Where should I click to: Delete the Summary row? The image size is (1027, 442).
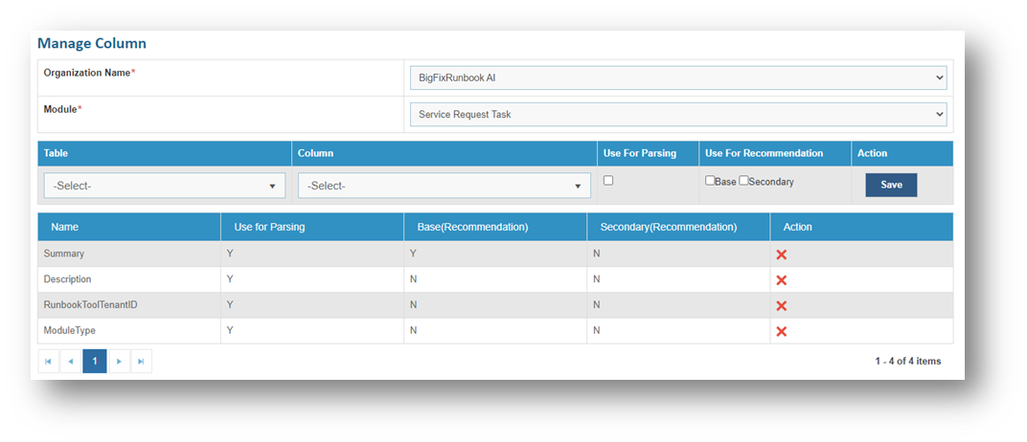[x=781, y=254]
